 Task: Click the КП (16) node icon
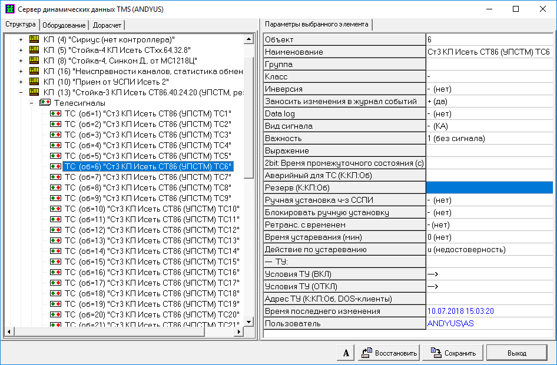[x=35, y=71]
